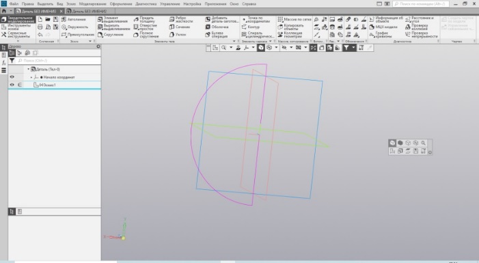Select the Скругление tool
479x263 pixels.
(111, 35)
